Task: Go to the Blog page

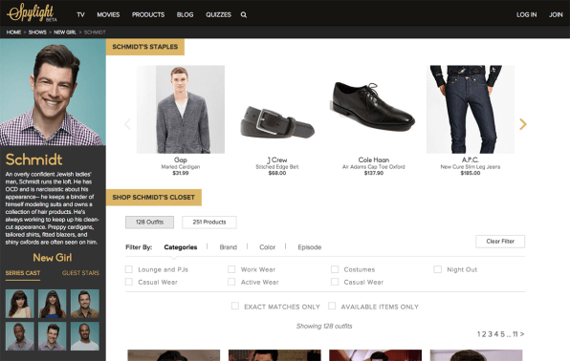Action: pos(185,15)
